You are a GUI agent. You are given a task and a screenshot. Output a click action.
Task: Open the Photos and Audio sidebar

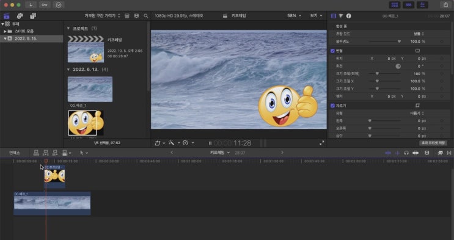click(x=20, y=16)
